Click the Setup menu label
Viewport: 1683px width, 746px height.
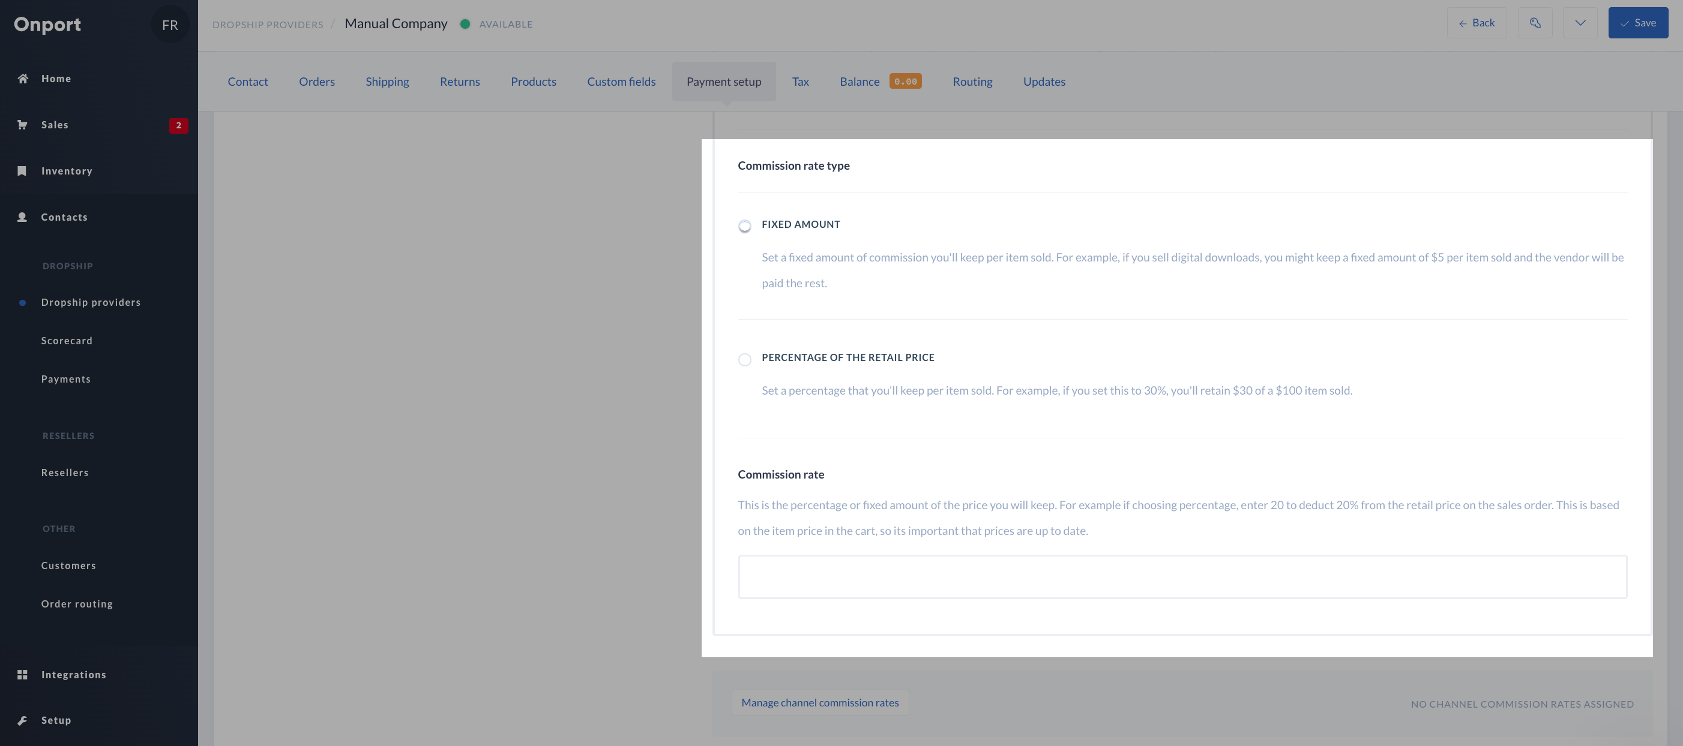56,721
